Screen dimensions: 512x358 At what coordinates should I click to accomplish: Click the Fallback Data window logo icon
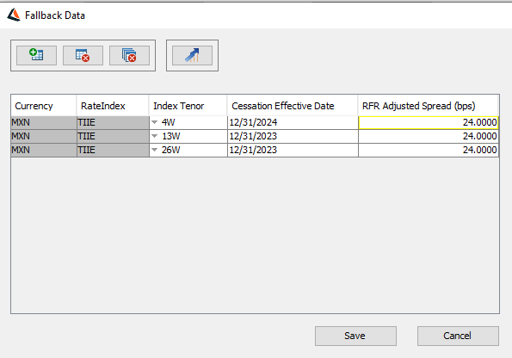tap(14, 15)
